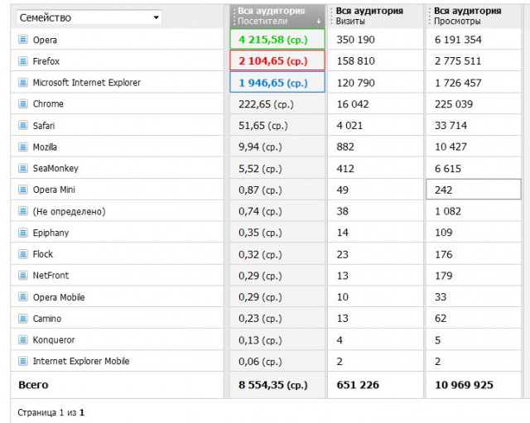The image size is (530, 423).
Task: Click Opera views value 6 191 354
Action: (458, 40)
